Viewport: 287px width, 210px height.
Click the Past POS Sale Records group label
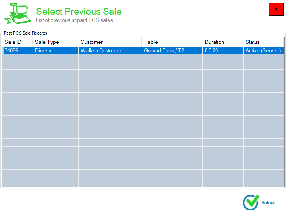tap(25, 33)
